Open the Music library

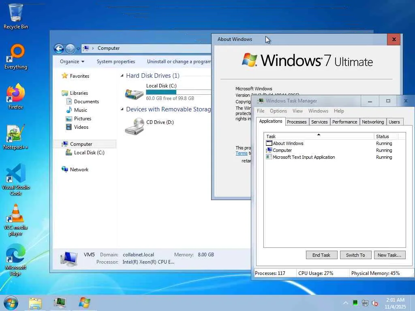click(80, 110)
